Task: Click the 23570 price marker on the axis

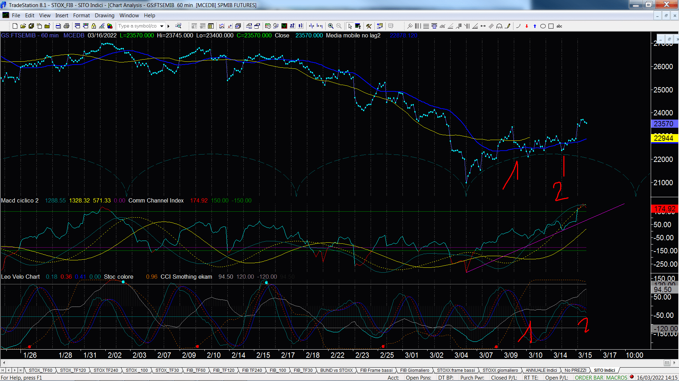Action: click(665, 124)
